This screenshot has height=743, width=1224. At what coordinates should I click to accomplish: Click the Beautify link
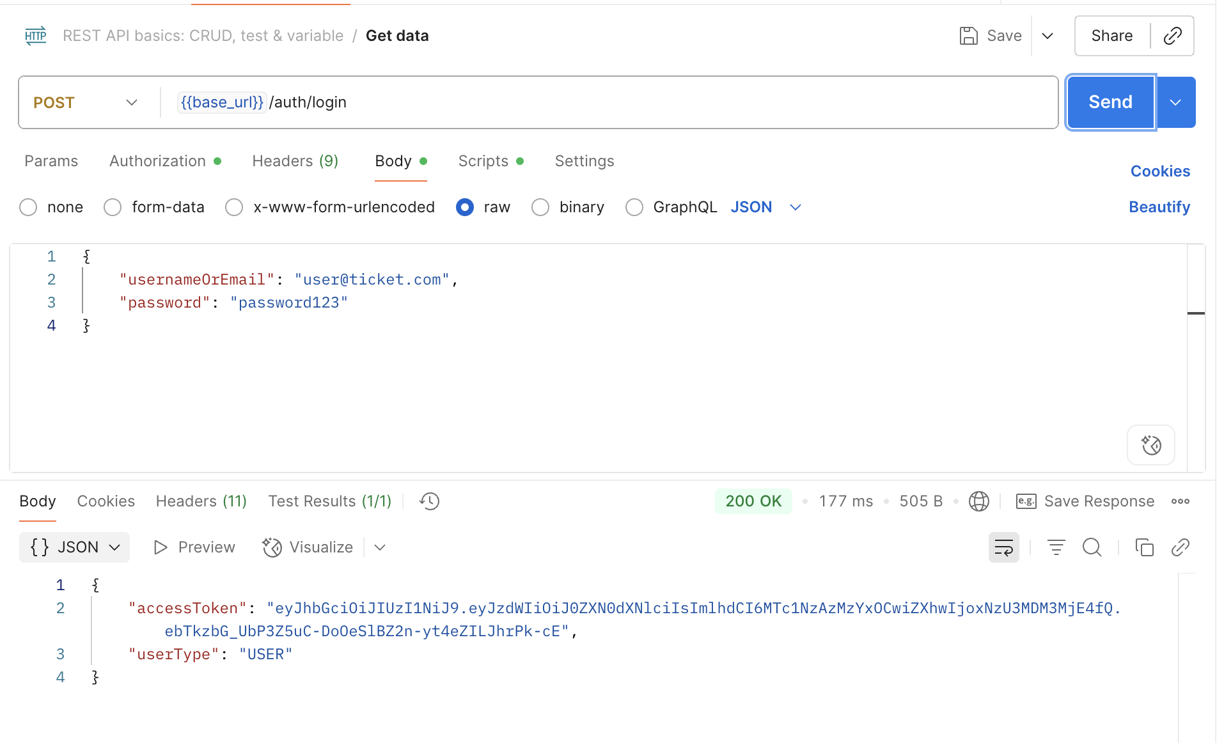(1159, 207)
